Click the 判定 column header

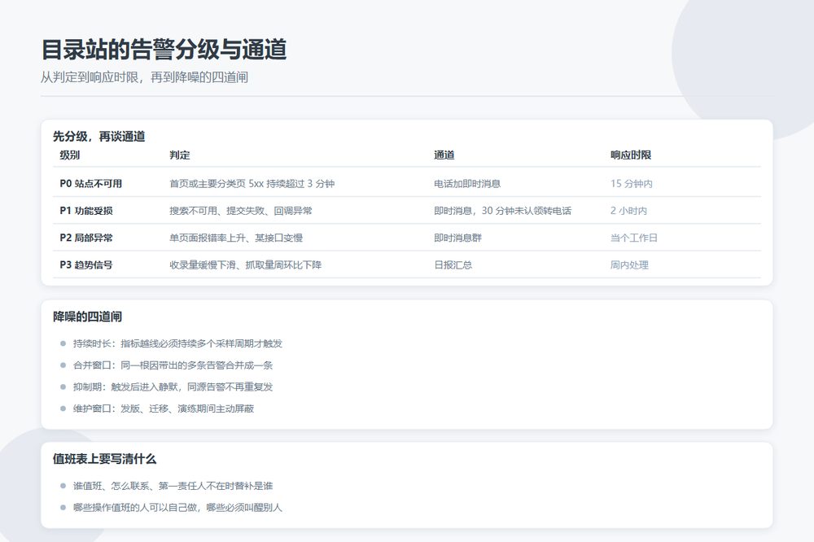[180, 155]
